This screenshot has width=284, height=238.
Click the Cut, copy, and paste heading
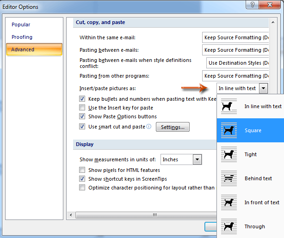[100, 22]
